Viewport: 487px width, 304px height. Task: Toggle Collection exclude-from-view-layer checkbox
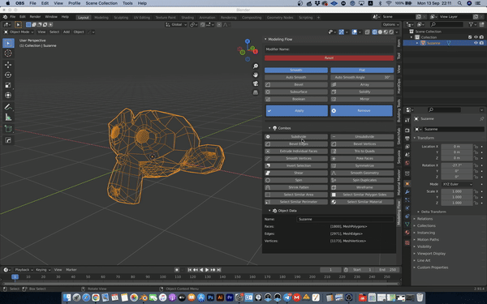(470, 37)
